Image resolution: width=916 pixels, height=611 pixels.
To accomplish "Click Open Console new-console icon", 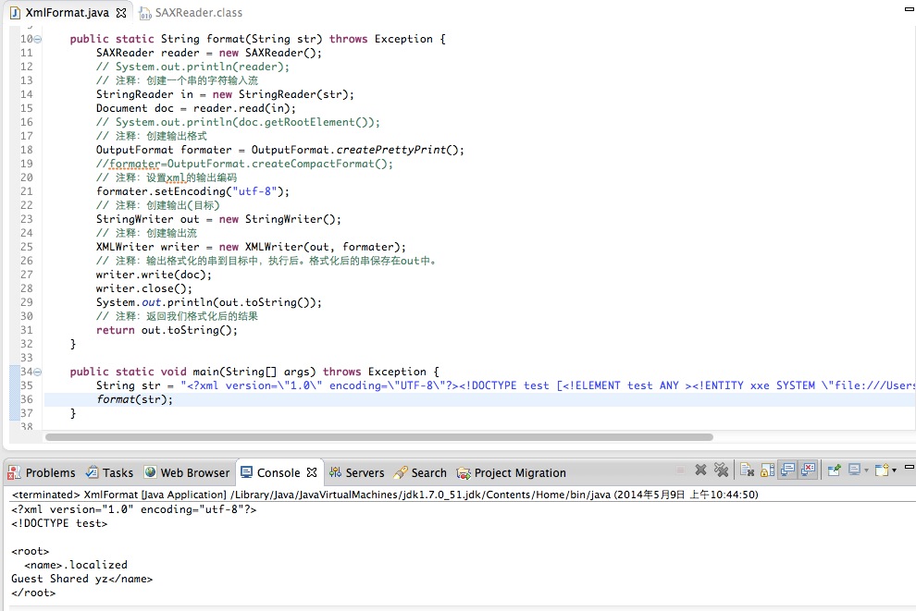I will pos(882,470).
